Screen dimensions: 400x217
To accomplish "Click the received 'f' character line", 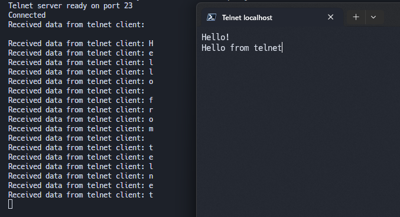I will [x=80, y=100].
